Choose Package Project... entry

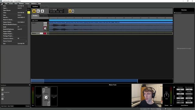coord(14,36)
